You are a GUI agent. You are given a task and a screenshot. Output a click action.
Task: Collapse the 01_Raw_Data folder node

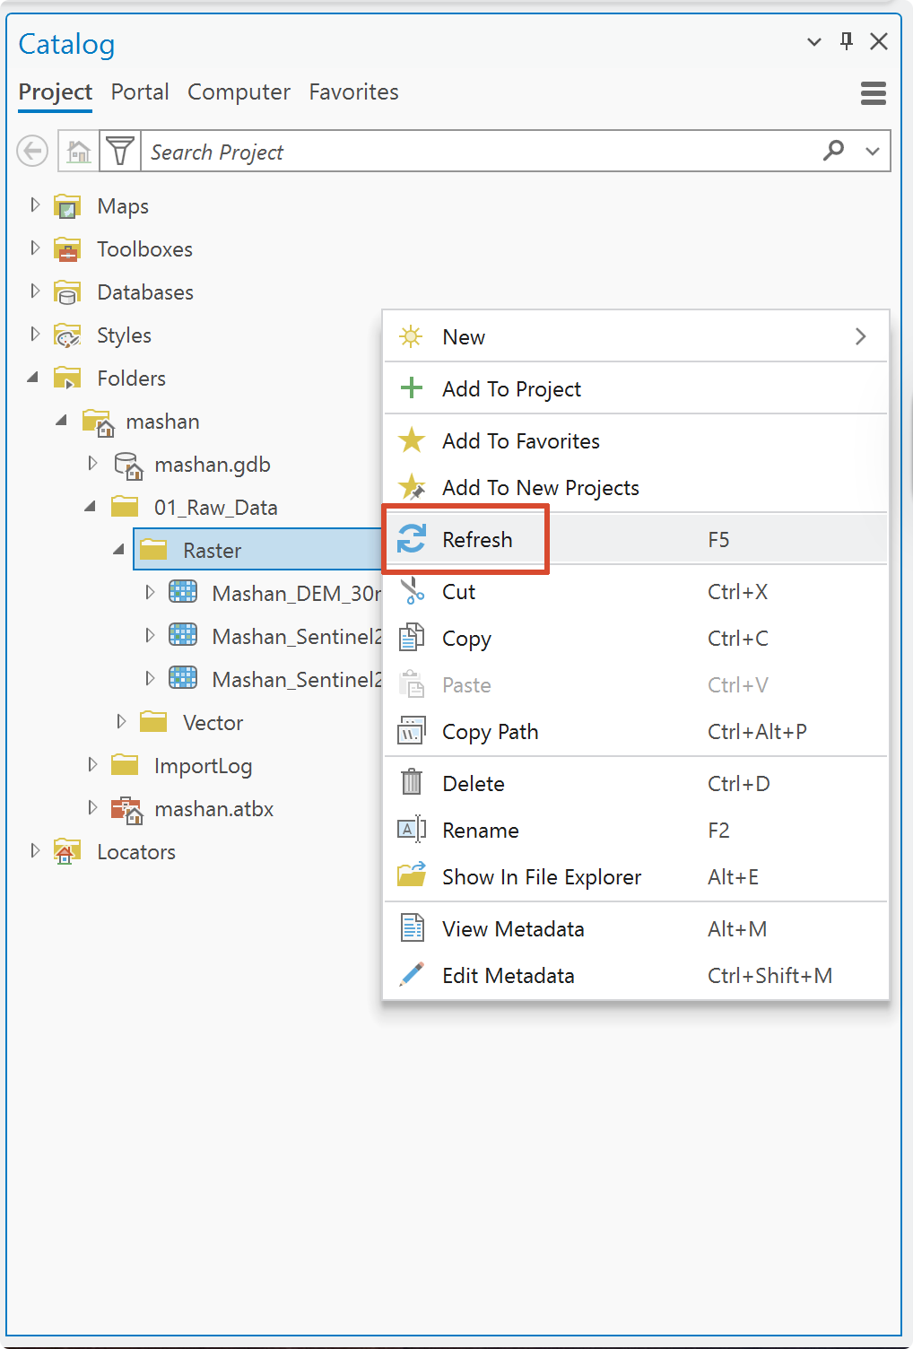pos(91,507)
